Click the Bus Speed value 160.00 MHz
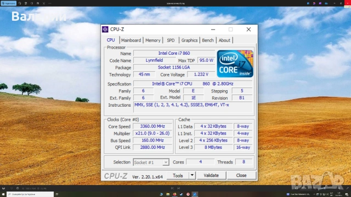The image size is (351, 197). pos(152,140)
